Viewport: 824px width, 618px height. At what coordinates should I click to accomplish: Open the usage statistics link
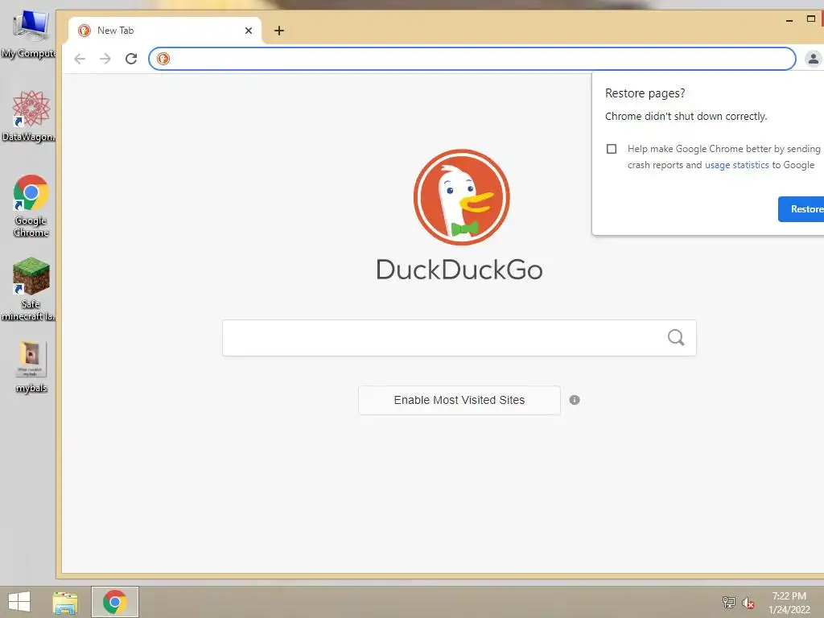click(736, 165)
